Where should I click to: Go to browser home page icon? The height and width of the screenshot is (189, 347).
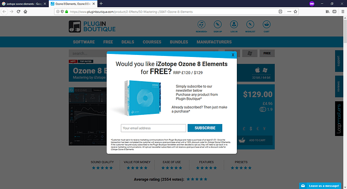pos(25,12)
